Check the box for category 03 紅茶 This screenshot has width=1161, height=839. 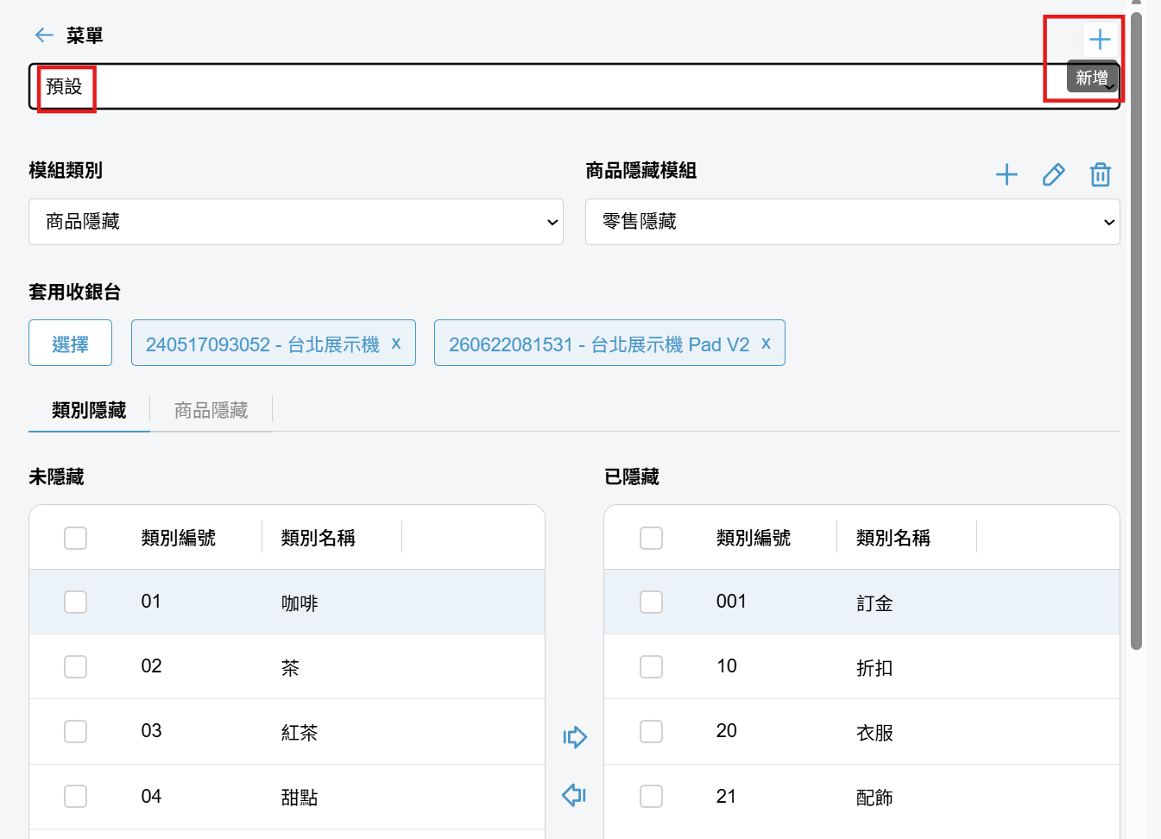point(76,731)
